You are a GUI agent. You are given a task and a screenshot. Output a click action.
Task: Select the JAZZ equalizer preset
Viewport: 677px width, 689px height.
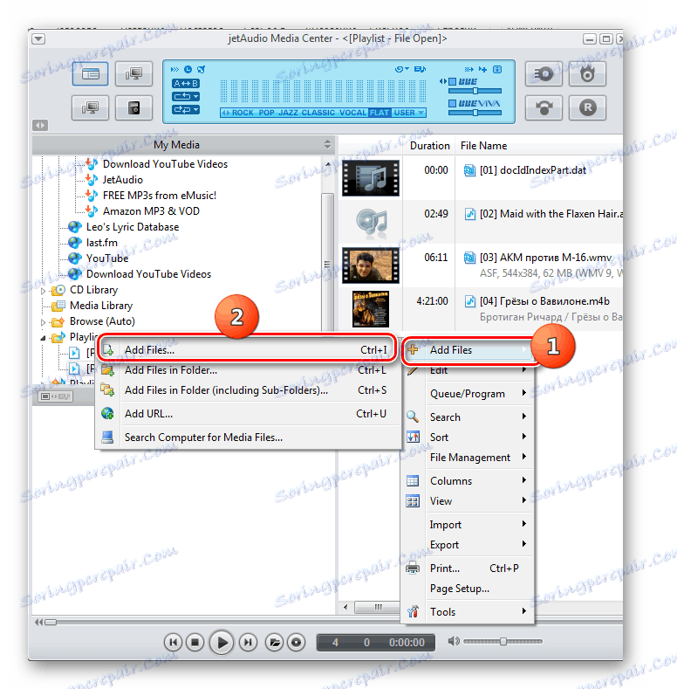[288, 113]
